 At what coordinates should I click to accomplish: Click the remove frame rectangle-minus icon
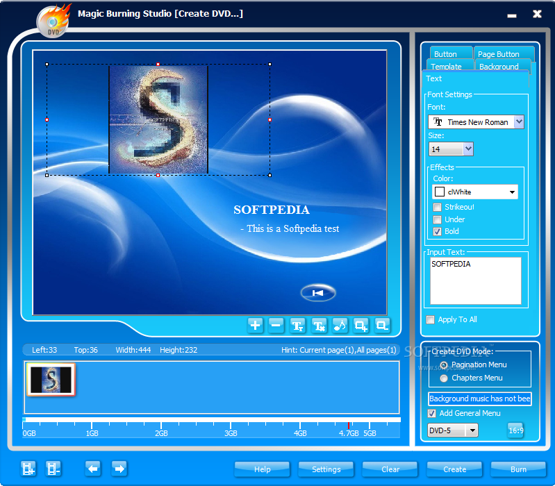tap(382, 325)
